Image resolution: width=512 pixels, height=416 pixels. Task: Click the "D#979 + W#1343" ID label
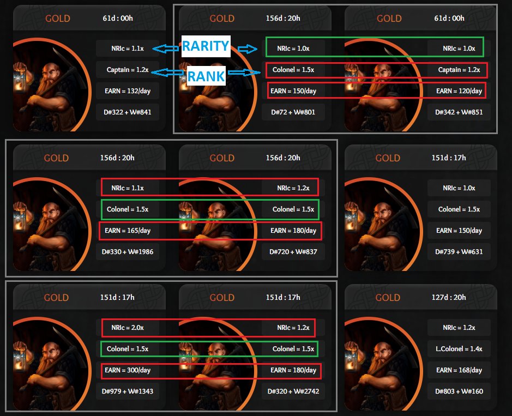(x=128, y=391)
